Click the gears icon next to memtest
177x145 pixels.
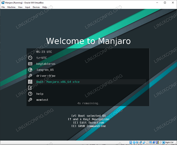30,100
